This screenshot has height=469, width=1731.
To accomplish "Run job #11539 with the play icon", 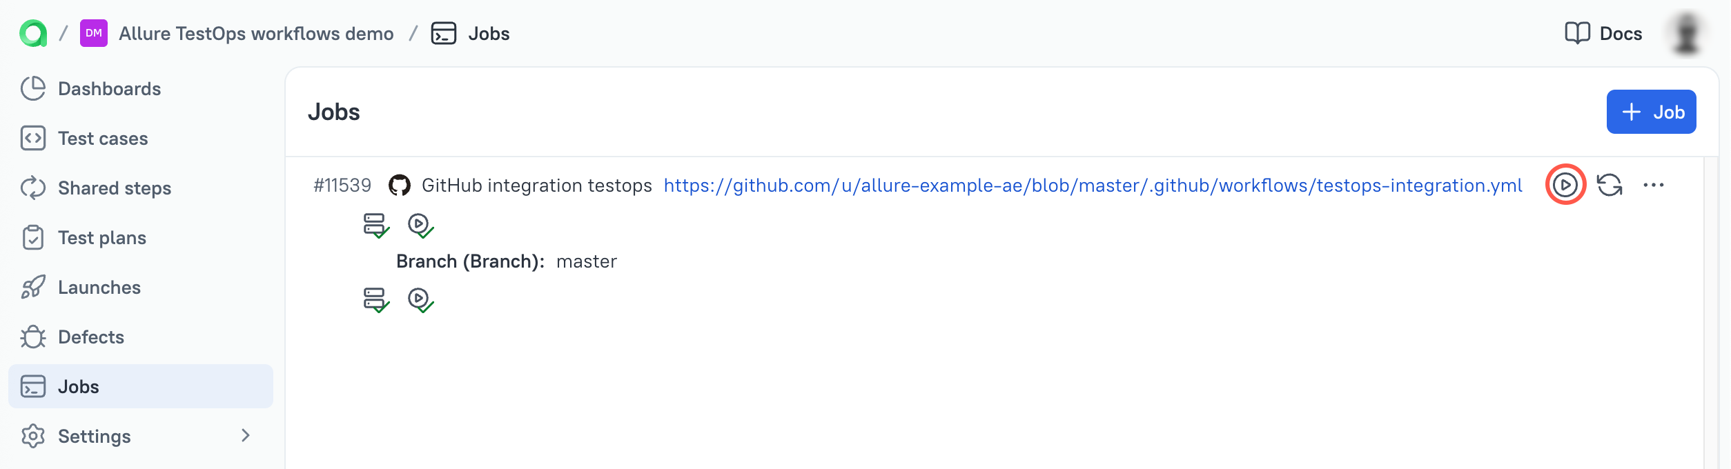I will [x=1565, y=185].
